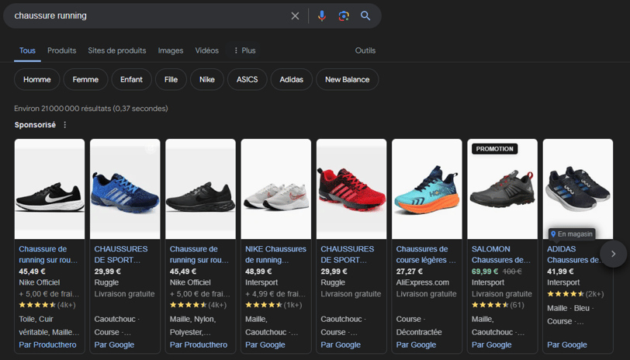
Task: Clear the search query with X icon
Action: pos(295,16)
